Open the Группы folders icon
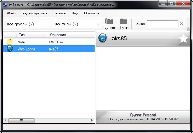193x133 pixels. (109, 24)
